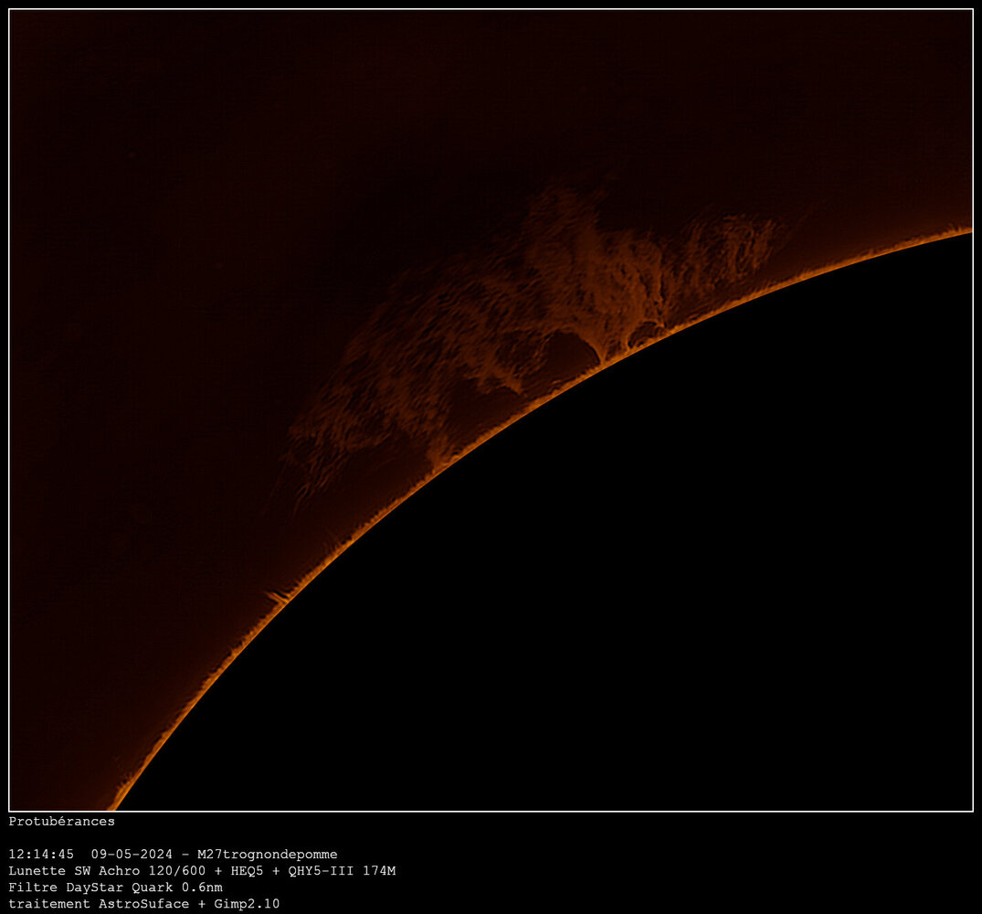Click the line '12:14:45 09-05-2024 - M27trognondepomme'

[173, 855]
